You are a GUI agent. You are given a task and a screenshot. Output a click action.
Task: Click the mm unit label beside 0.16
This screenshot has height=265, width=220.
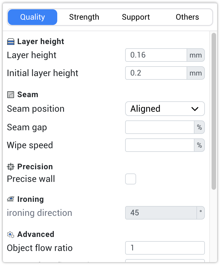coord(196,55)
